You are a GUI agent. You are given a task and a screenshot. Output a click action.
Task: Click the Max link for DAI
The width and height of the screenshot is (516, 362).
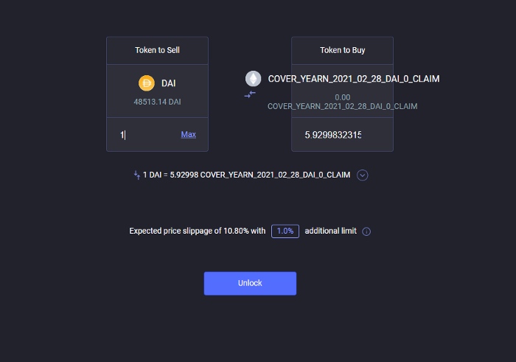pyautogui.click(x=188, y=135)
